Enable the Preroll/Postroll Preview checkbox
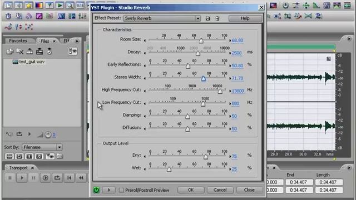The height and width of the screenshot is (200, 356). click(121, 190)
